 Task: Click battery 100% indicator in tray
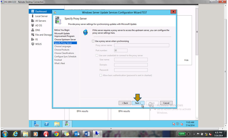(x=182, y=134)
